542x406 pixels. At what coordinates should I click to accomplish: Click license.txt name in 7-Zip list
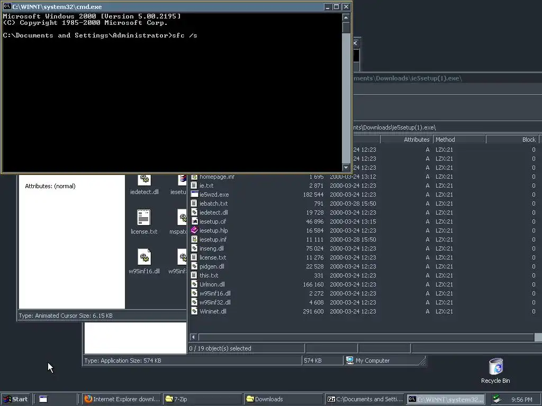213,257
